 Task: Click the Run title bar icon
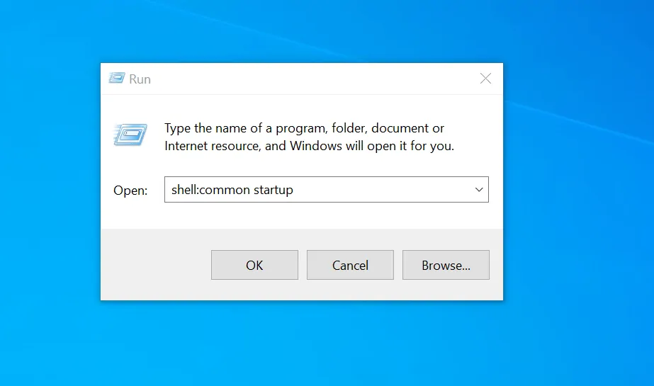click(x=117, y=78)
